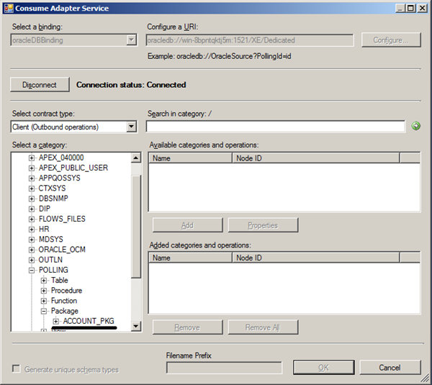The image size is (432, 385).
Task: Select the ACCOUNT_PKG tree item
Action: click(x=88, y=321)
